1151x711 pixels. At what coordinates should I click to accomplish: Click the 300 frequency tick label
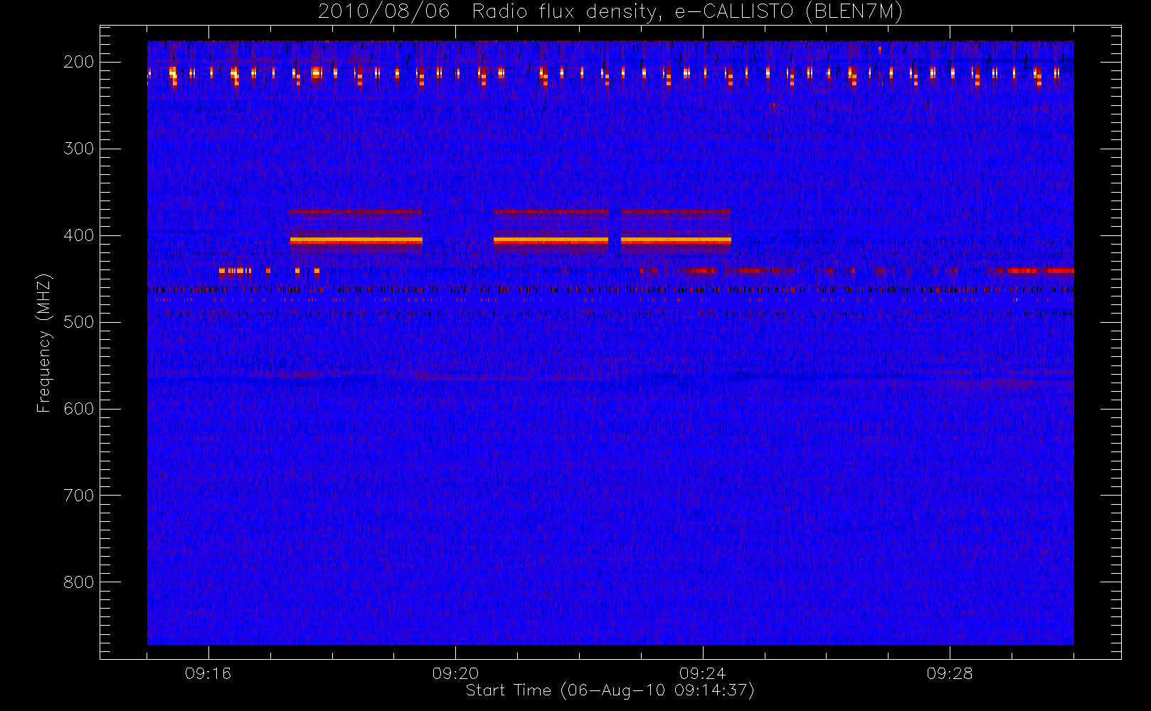pos(78,149)
